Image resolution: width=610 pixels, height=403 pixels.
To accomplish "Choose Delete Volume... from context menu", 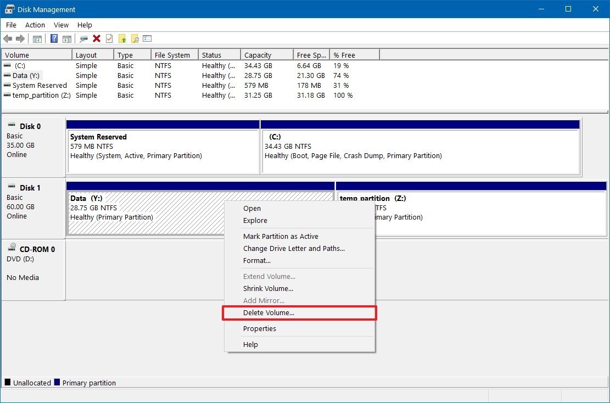I will (x=268, y=313).
